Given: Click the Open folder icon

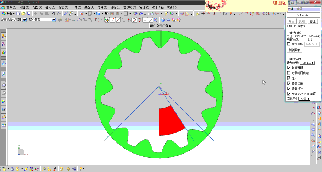Looking at the screenshot, I should point(23,14).
